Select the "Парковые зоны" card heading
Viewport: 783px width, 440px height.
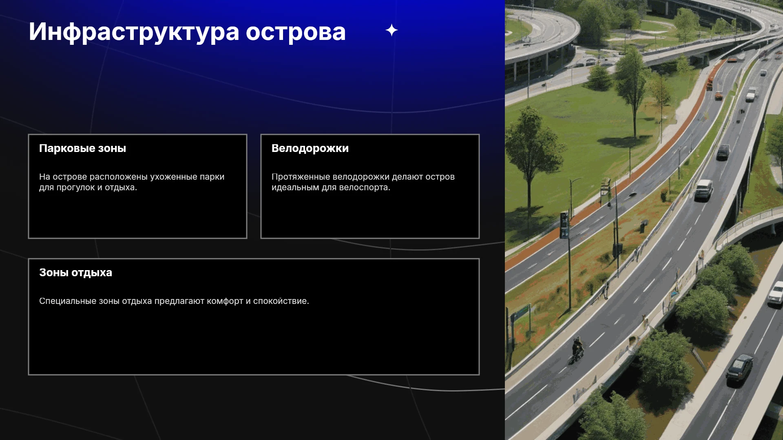82,148
